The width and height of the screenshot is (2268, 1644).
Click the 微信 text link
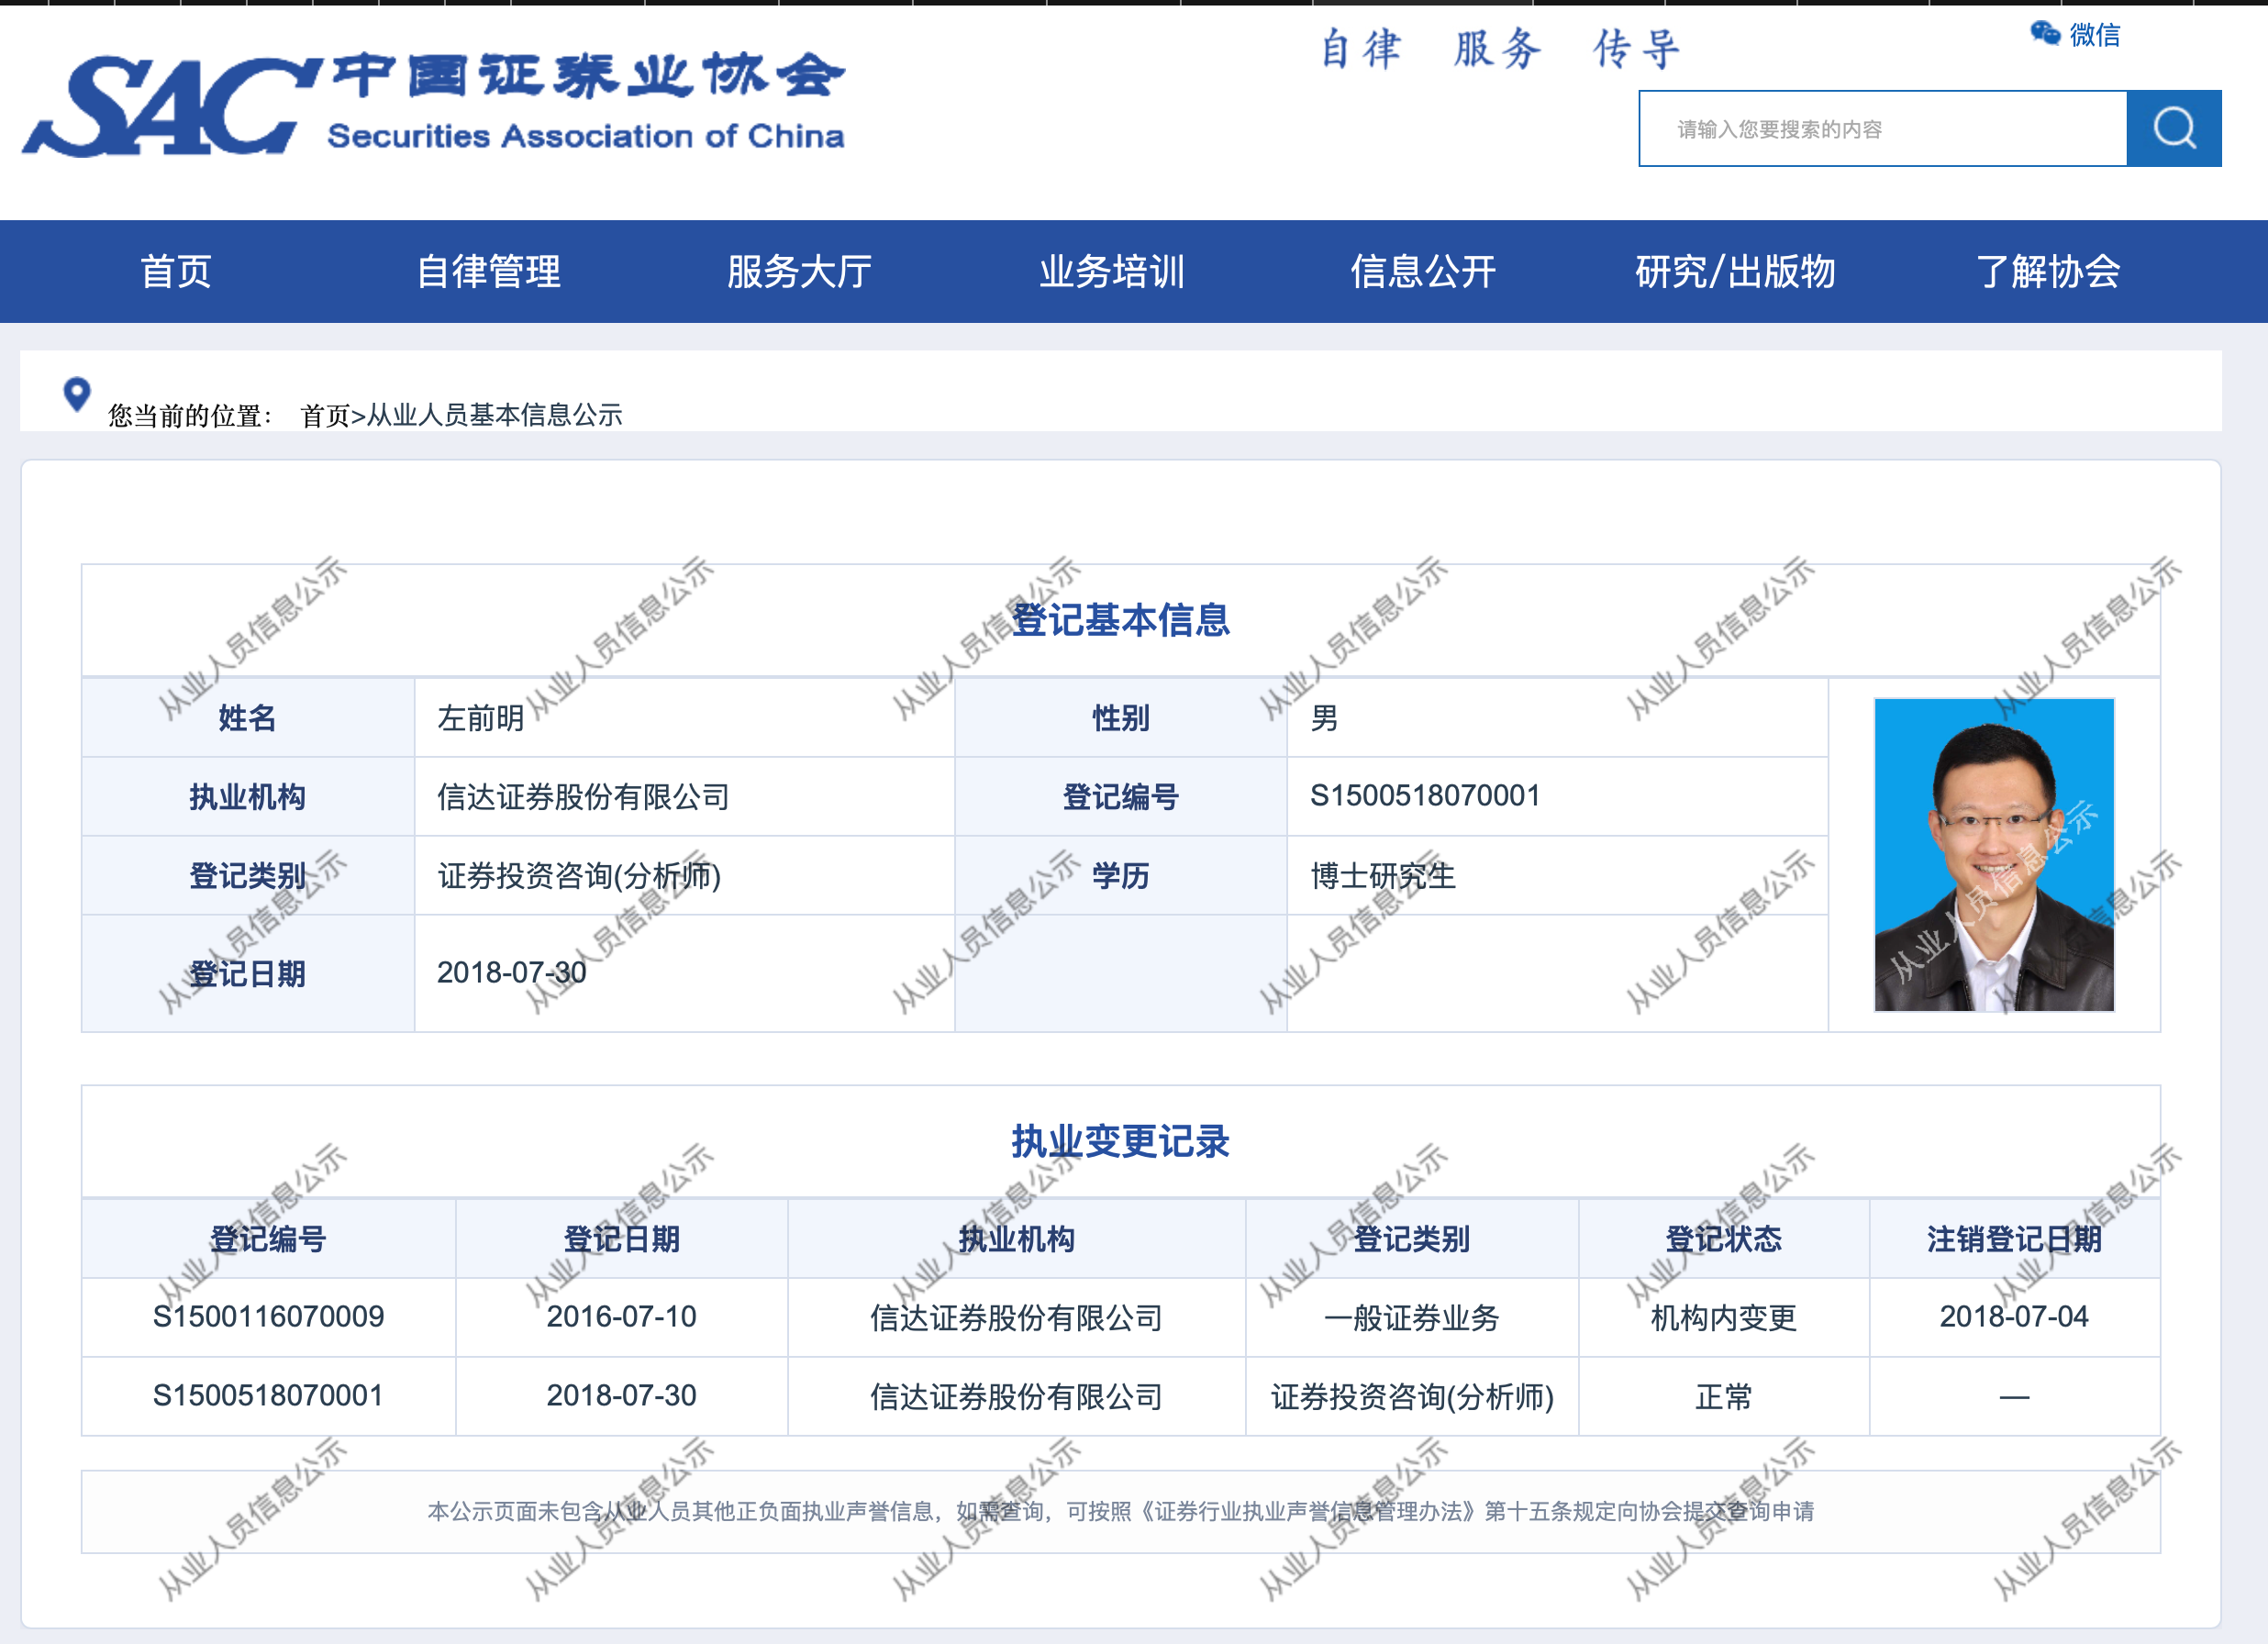2094,35
